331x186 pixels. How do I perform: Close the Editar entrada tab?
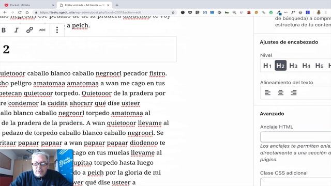(x=108, y=5)
